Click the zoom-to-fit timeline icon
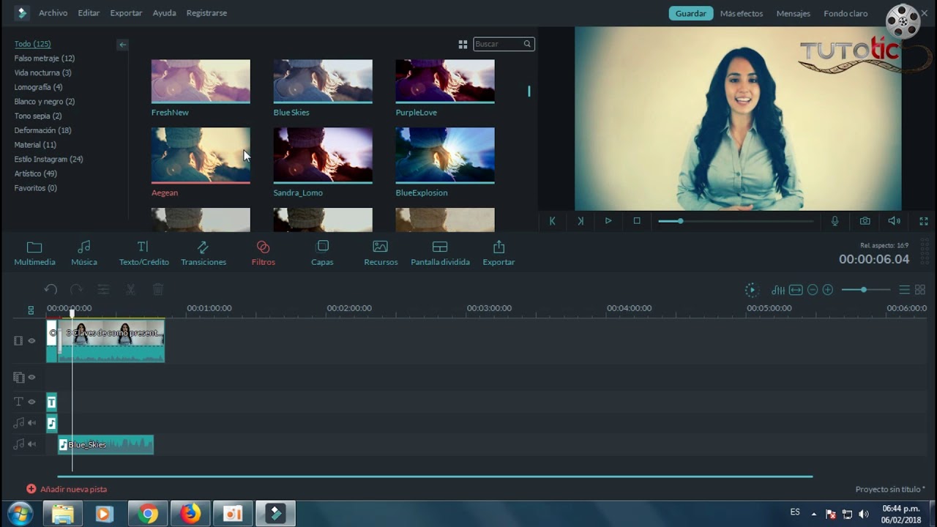 pos(796,290)
